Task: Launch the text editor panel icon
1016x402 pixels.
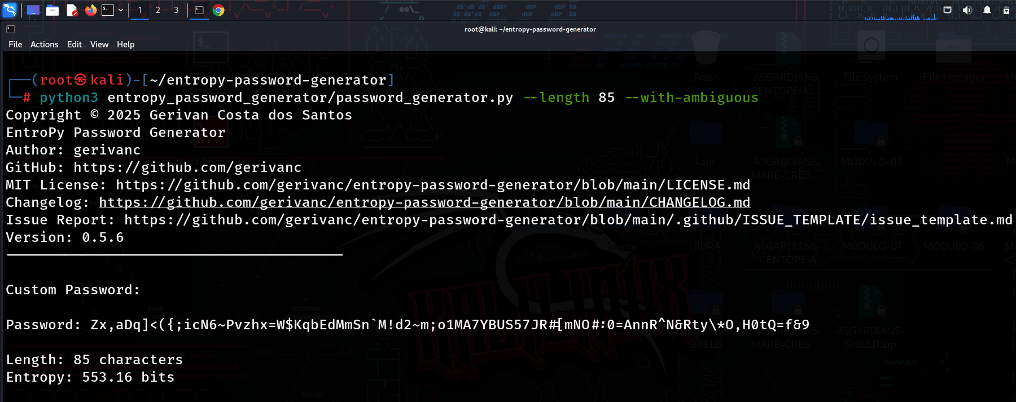Action: (x=72, y=10)
